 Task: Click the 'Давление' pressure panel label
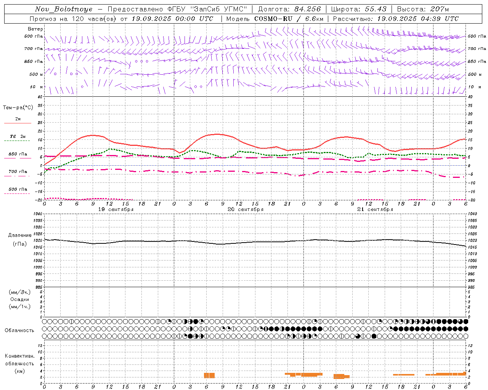20,235
